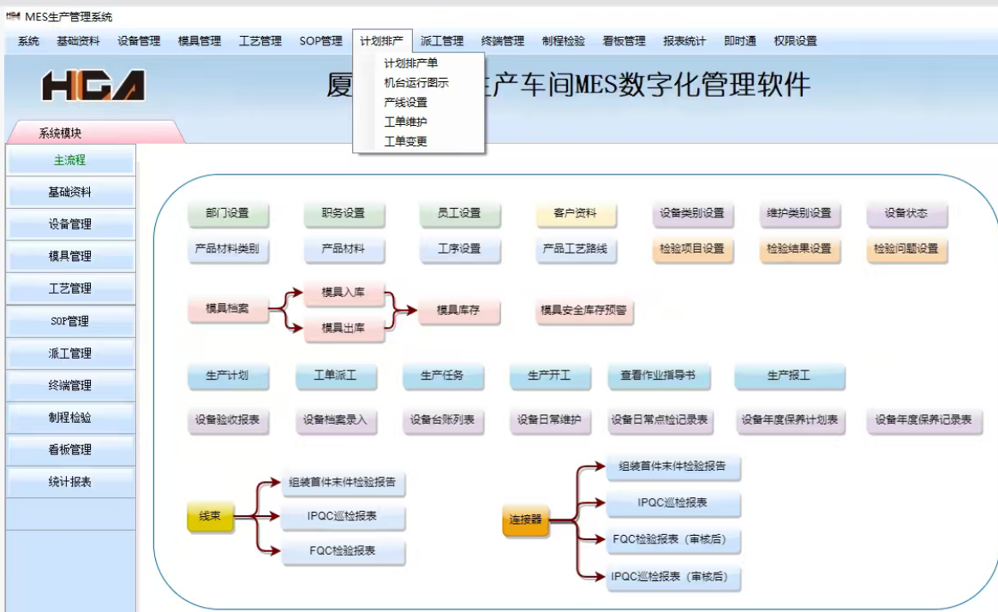Click the 统计报表 sidebar button
This screenshot has height=612, width=998.
[70, 482]
